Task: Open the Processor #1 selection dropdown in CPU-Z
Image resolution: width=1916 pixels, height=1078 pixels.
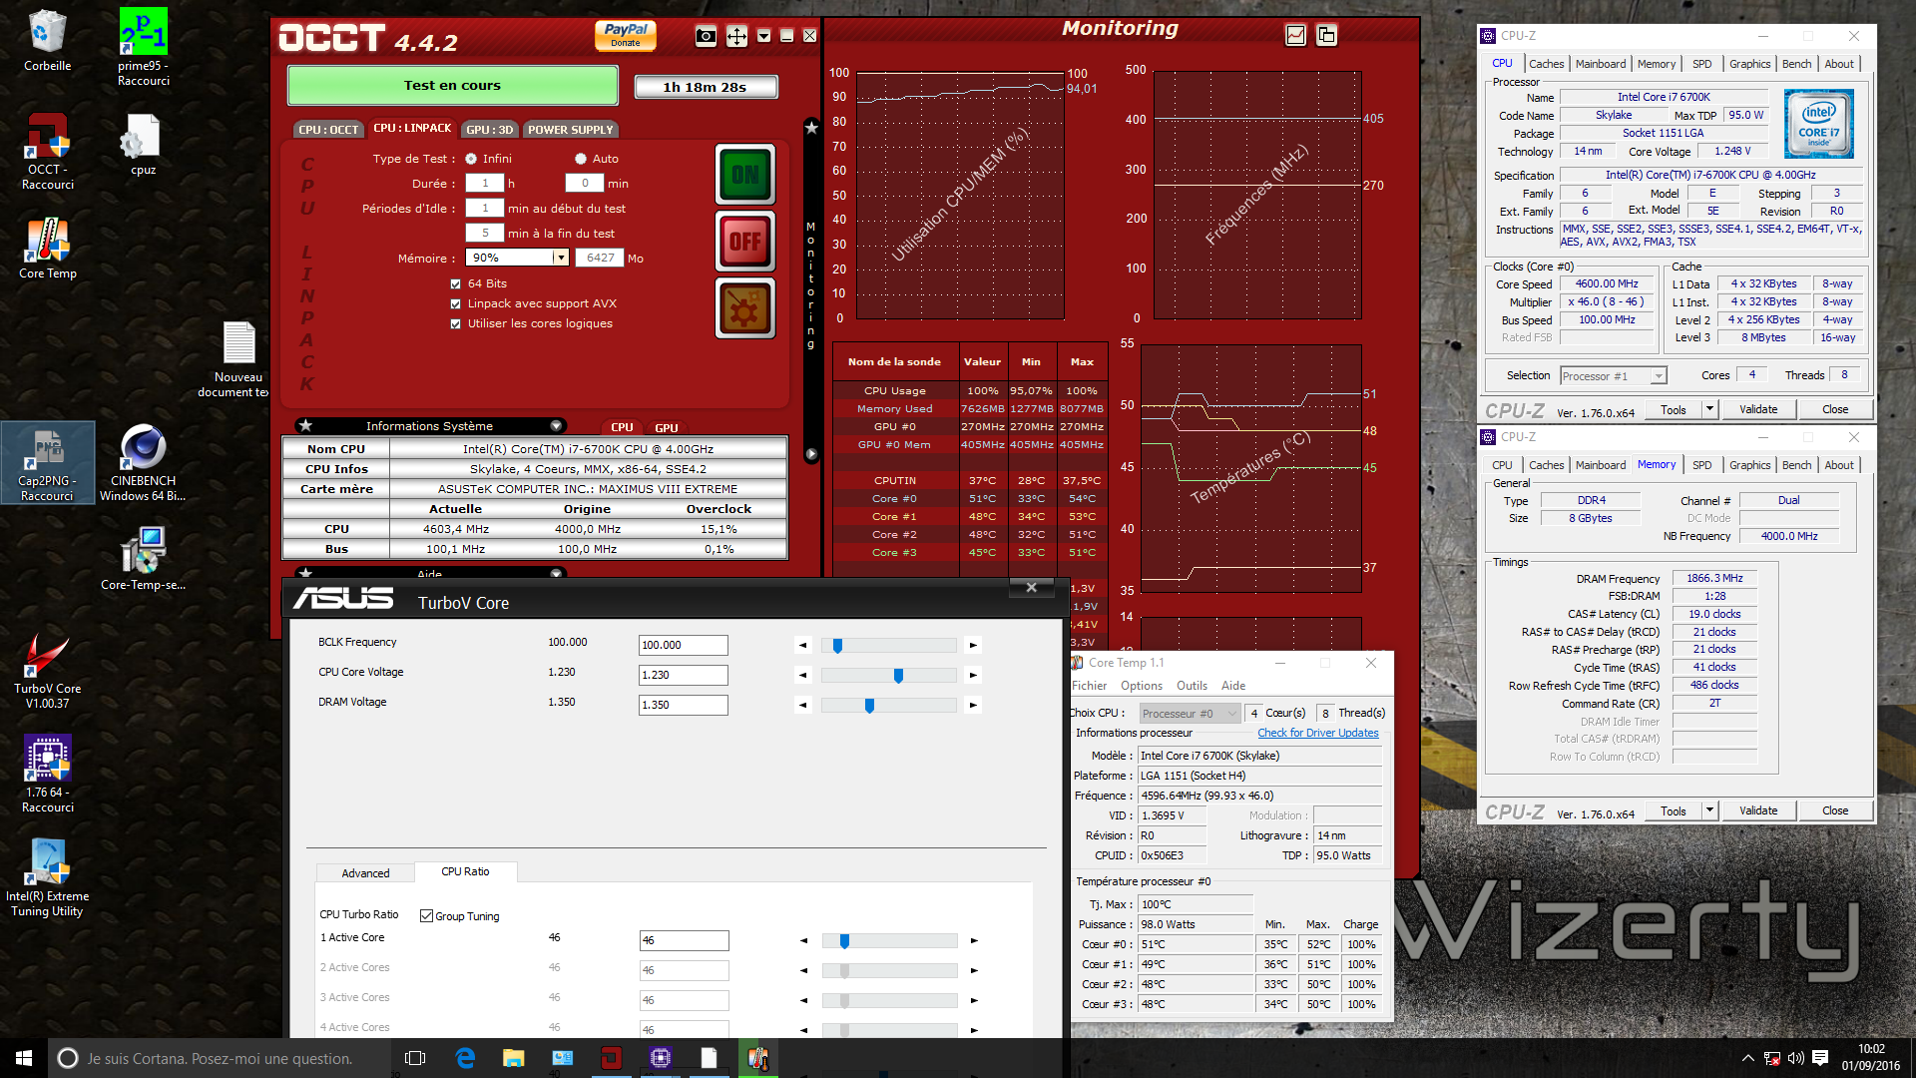Action: 1658,376
